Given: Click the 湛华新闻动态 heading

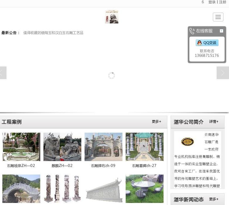Looking at the screenshot, I should [x=188, y=199].
